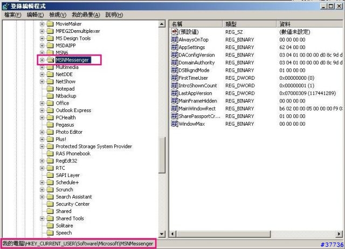Select the NetShow key name
This screenshot has height=249, width=345.
click(x=66, y=81)
